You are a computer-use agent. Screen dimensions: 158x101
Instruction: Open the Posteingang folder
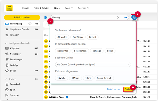[x=22, y=24]
